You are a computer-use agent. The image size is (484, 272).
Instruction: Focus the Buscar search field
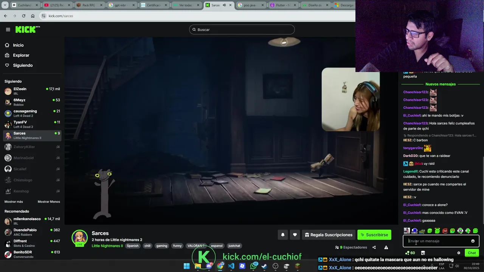242,29
